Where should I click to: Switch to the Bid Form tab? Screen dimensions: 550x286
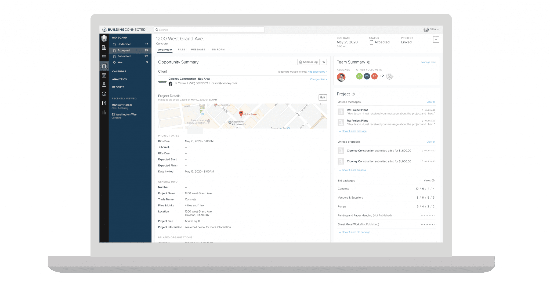coord(218,50)
